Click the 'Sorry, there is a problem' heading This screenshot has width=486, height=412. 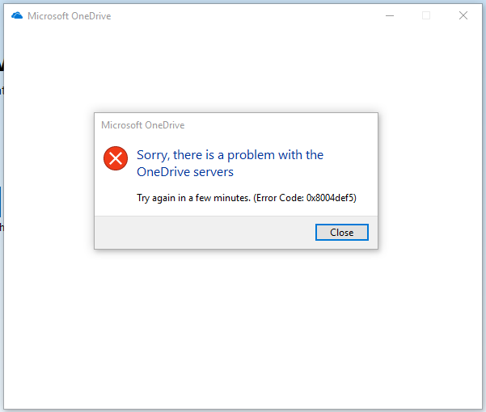pyautogui.click(x=230, y=155)
